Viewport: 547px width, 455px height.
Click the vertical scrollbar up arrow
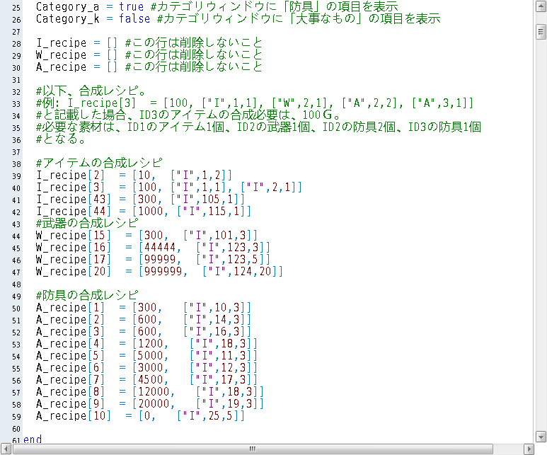pos(541,6)
